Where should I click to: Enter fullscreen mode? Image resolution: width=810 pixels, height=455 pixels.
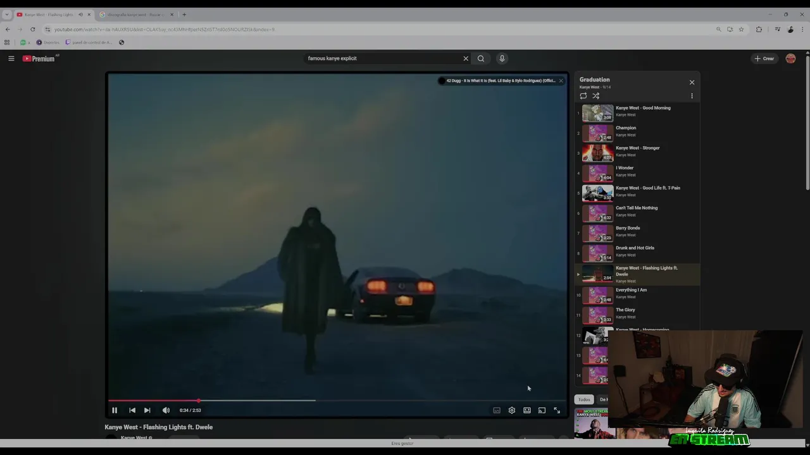click(x=557, y=410)
